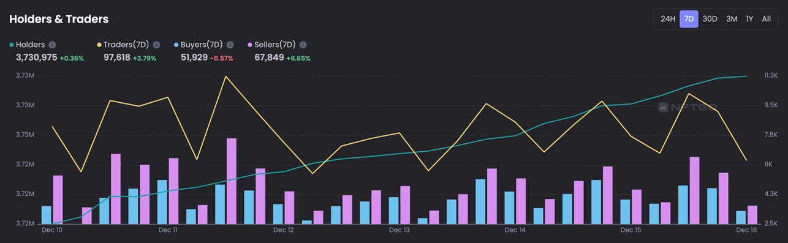Click the Dec 11 axis label
The height and width of the screenshot is (243, 788).
[x=168, y=230]
